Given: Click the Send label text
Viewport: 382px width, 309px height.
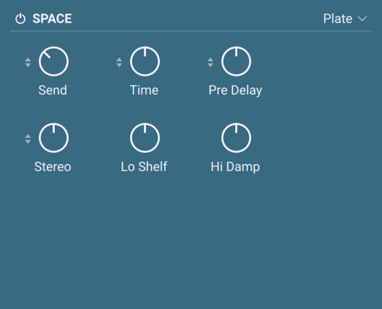Looking at the screenshot, I should click(x=53, y=90).
